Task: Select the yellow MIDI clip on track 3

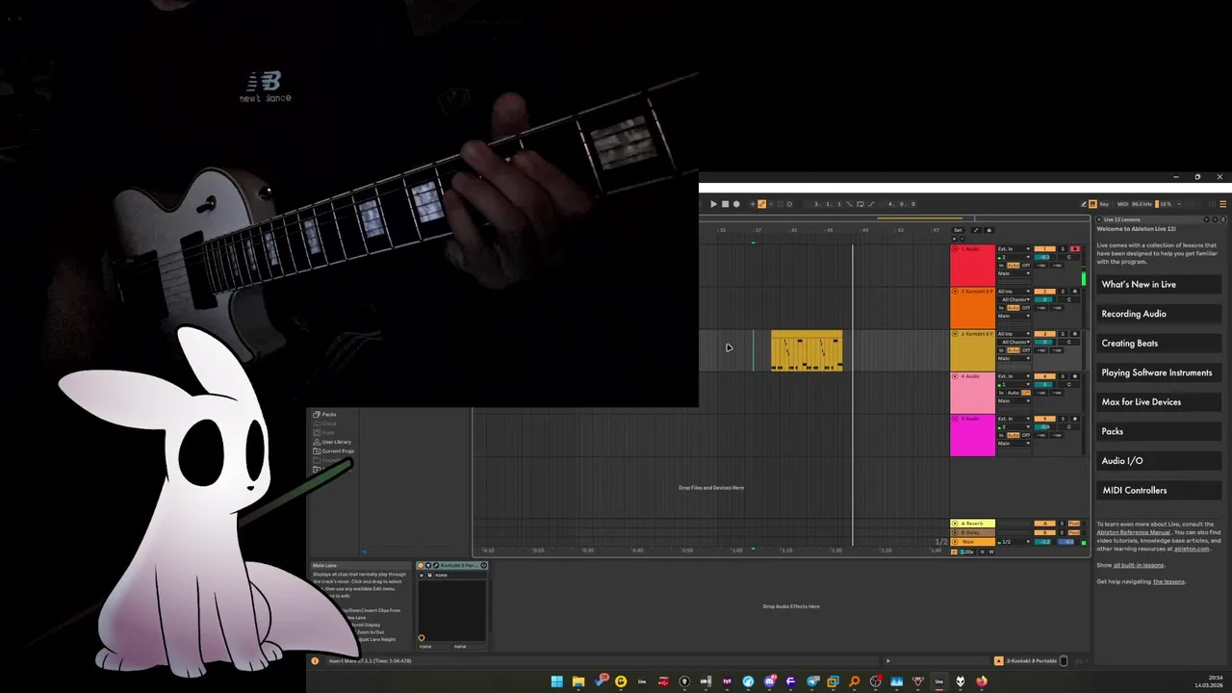Action: (807, 350)
